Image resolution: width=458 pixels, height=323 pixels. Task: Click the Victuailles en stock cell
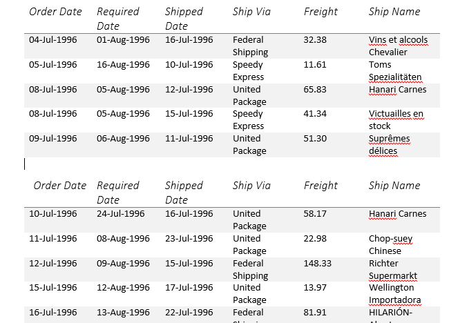(396, 119)
